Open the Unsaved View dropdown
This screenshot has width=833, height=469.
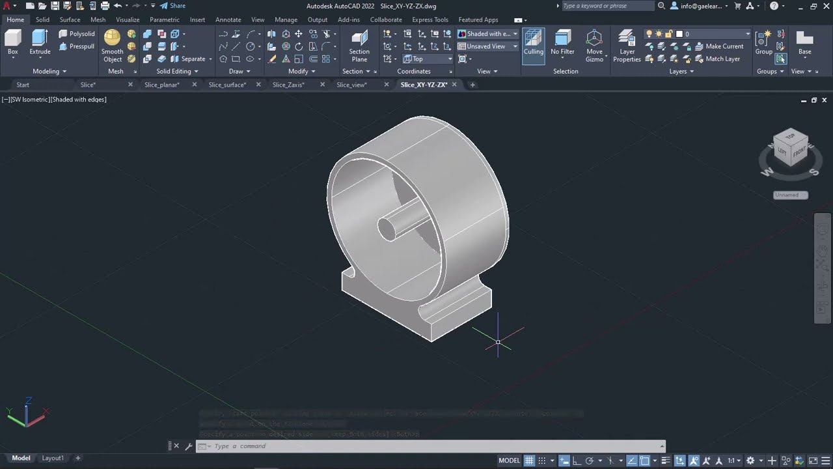coord(487,46)
